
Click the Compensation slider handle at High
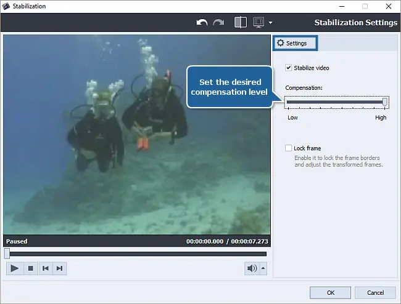tap(385, 102)
